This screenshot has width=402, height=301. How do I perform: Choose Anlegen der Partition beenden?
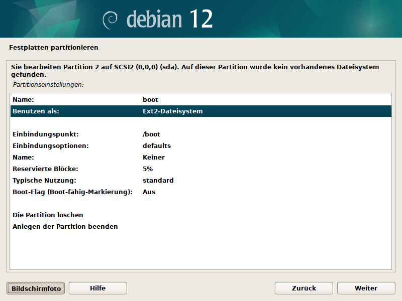[65, 227]
